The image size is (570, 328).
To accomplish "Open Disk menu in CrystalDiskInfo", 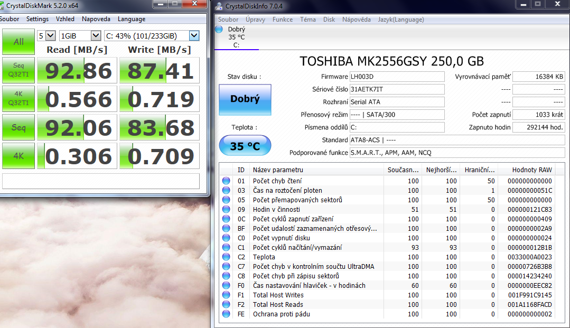I will tap(329, 20).
